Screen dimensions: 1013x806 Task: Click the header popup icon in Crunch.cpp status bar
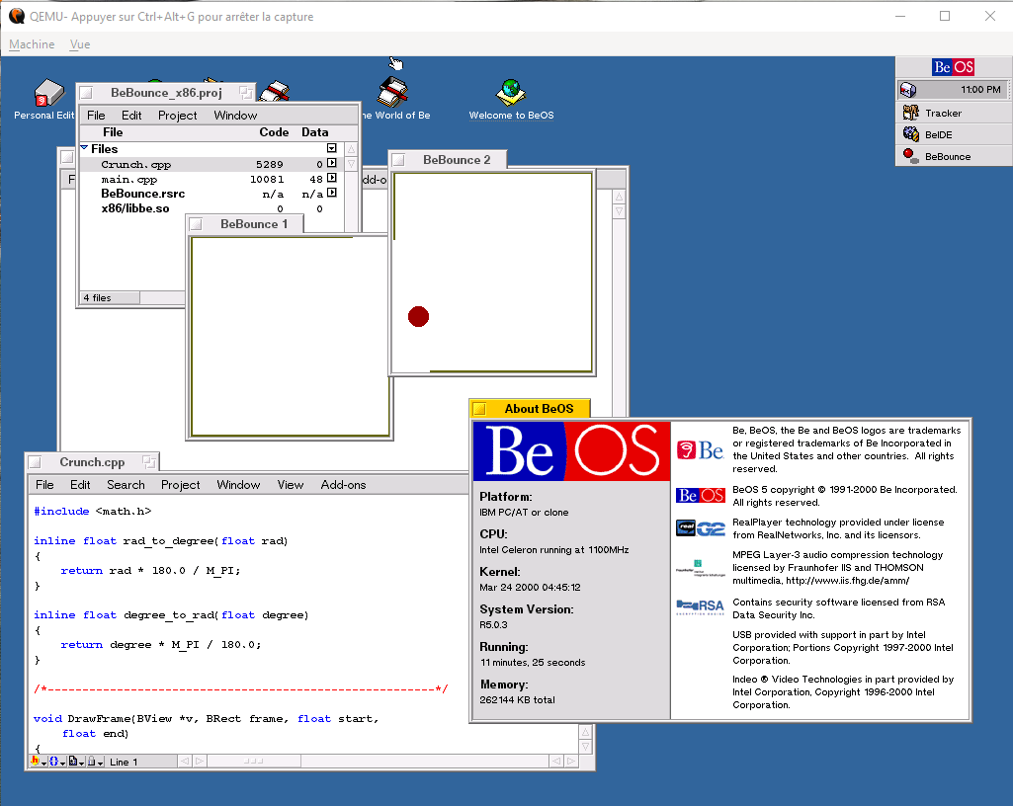point(38,762)
